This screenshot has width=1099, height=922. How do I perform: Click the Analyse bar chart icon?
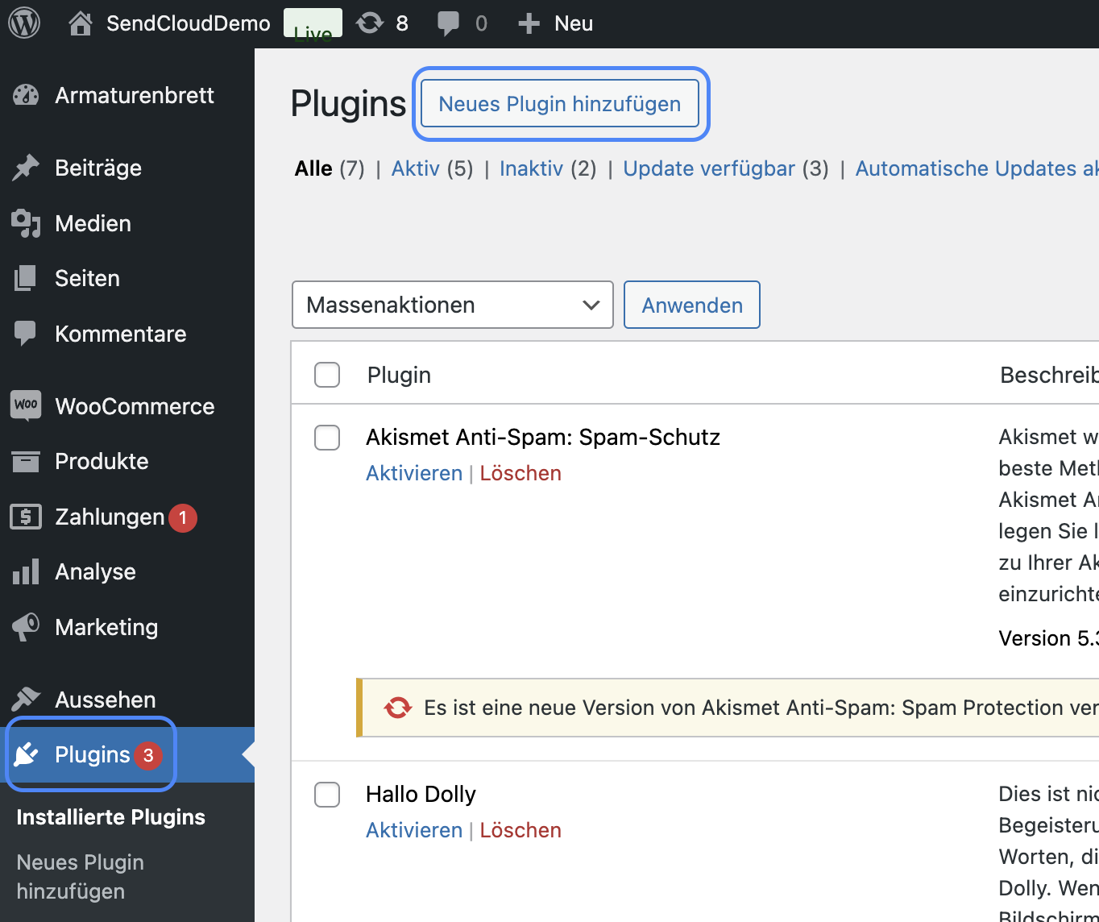(x=26, y=571)
